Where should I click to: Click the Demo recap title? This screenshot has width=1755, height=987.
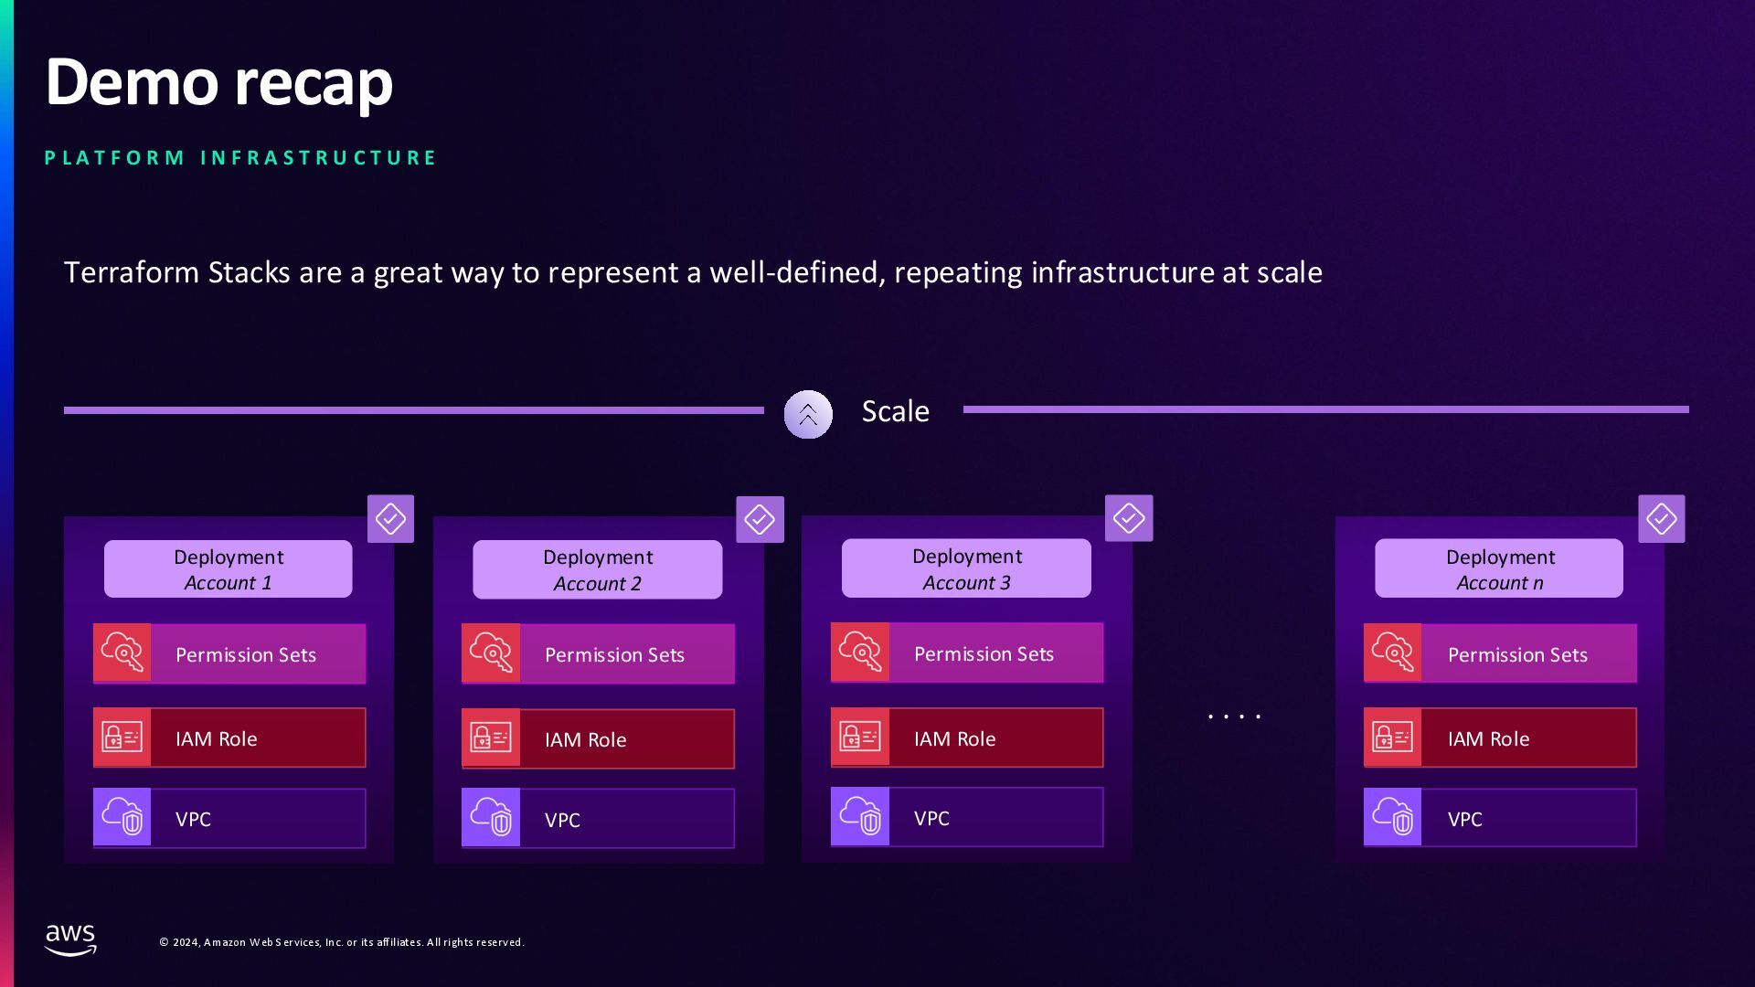click(219, 82)
